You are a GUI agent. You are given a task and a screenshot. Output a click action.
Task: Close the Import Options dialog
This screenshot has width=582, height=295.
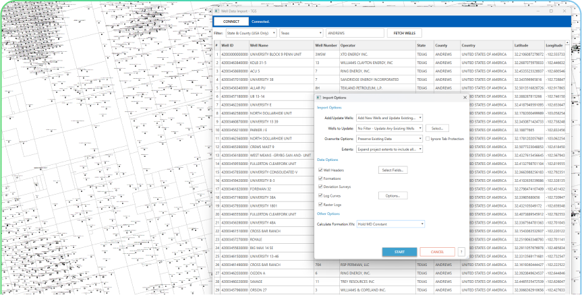pyautogui.click(x=465, y=98)
